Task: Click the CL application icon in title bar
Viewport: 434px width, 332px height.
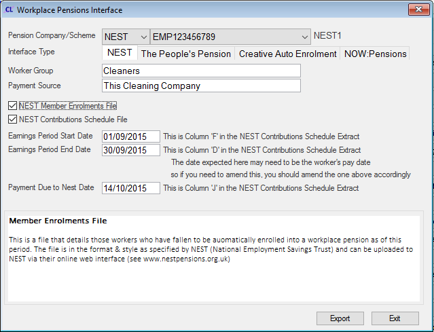Action: click(8, 10)
